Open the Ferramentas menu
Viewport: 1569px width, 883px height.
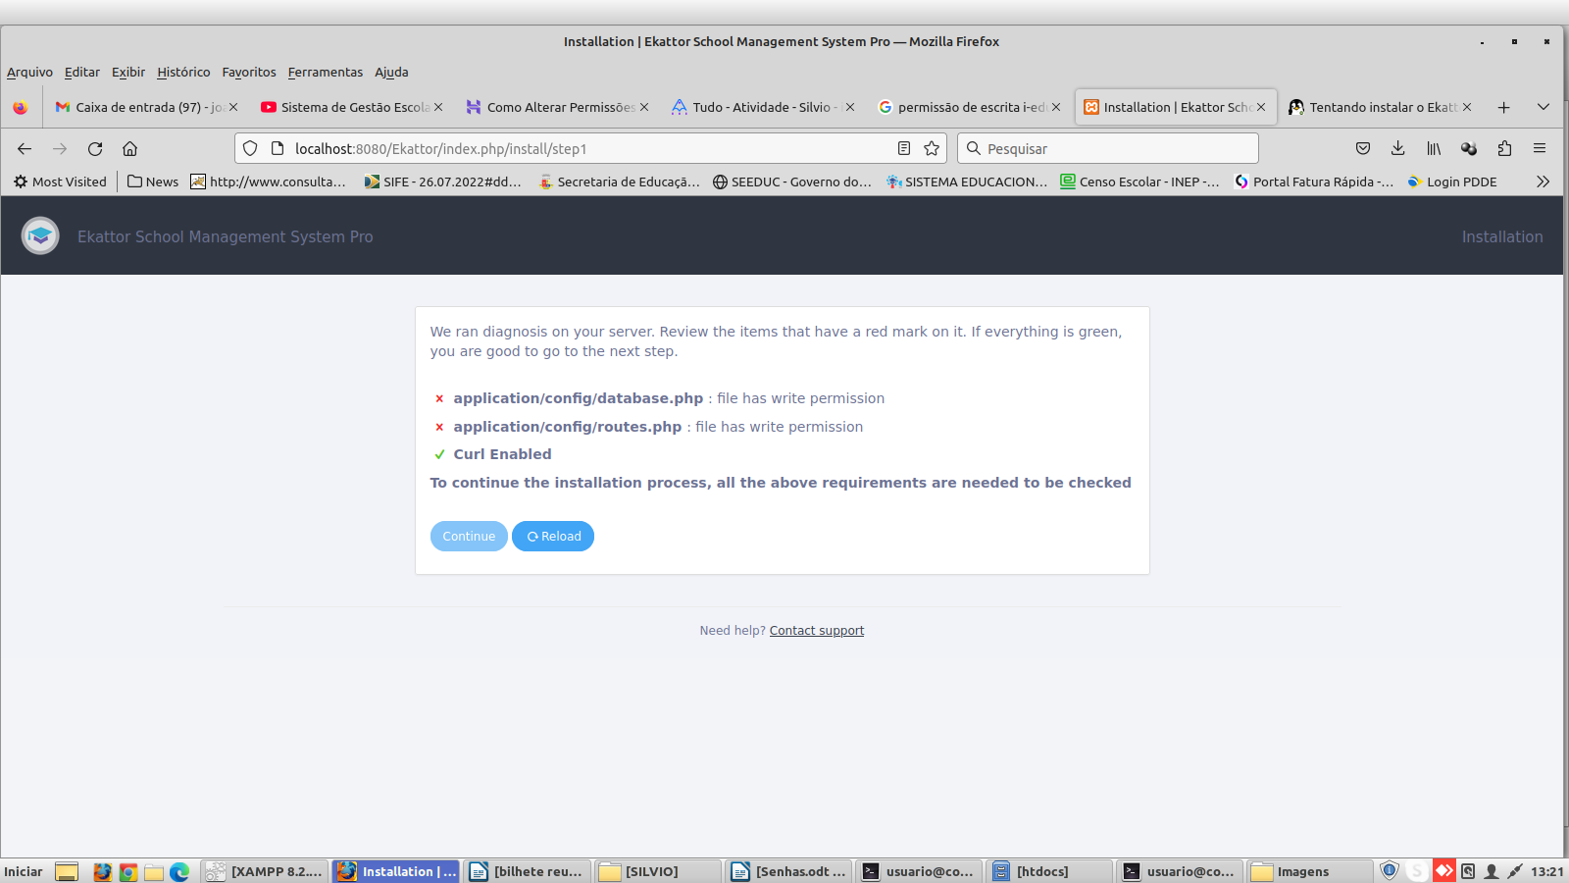point(326,72)
